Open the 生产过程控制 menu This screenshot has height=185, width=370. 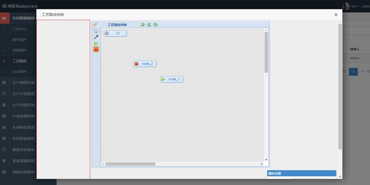click(24, 105)
